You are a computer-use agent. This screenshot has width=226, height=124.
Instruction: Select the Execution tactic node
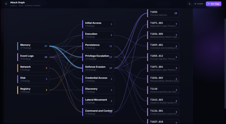coord(98,35)
